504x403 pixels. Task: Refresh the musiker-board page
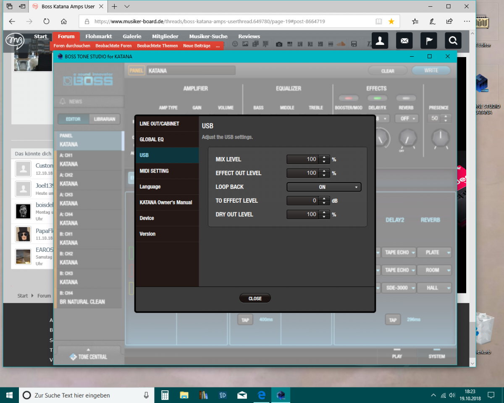point(46,21)
